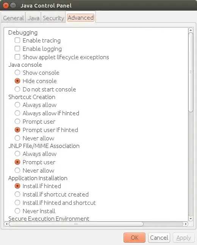Confirm settings with the OK button
The width and height of the screenshot is (197, 245).
point(134,238)
